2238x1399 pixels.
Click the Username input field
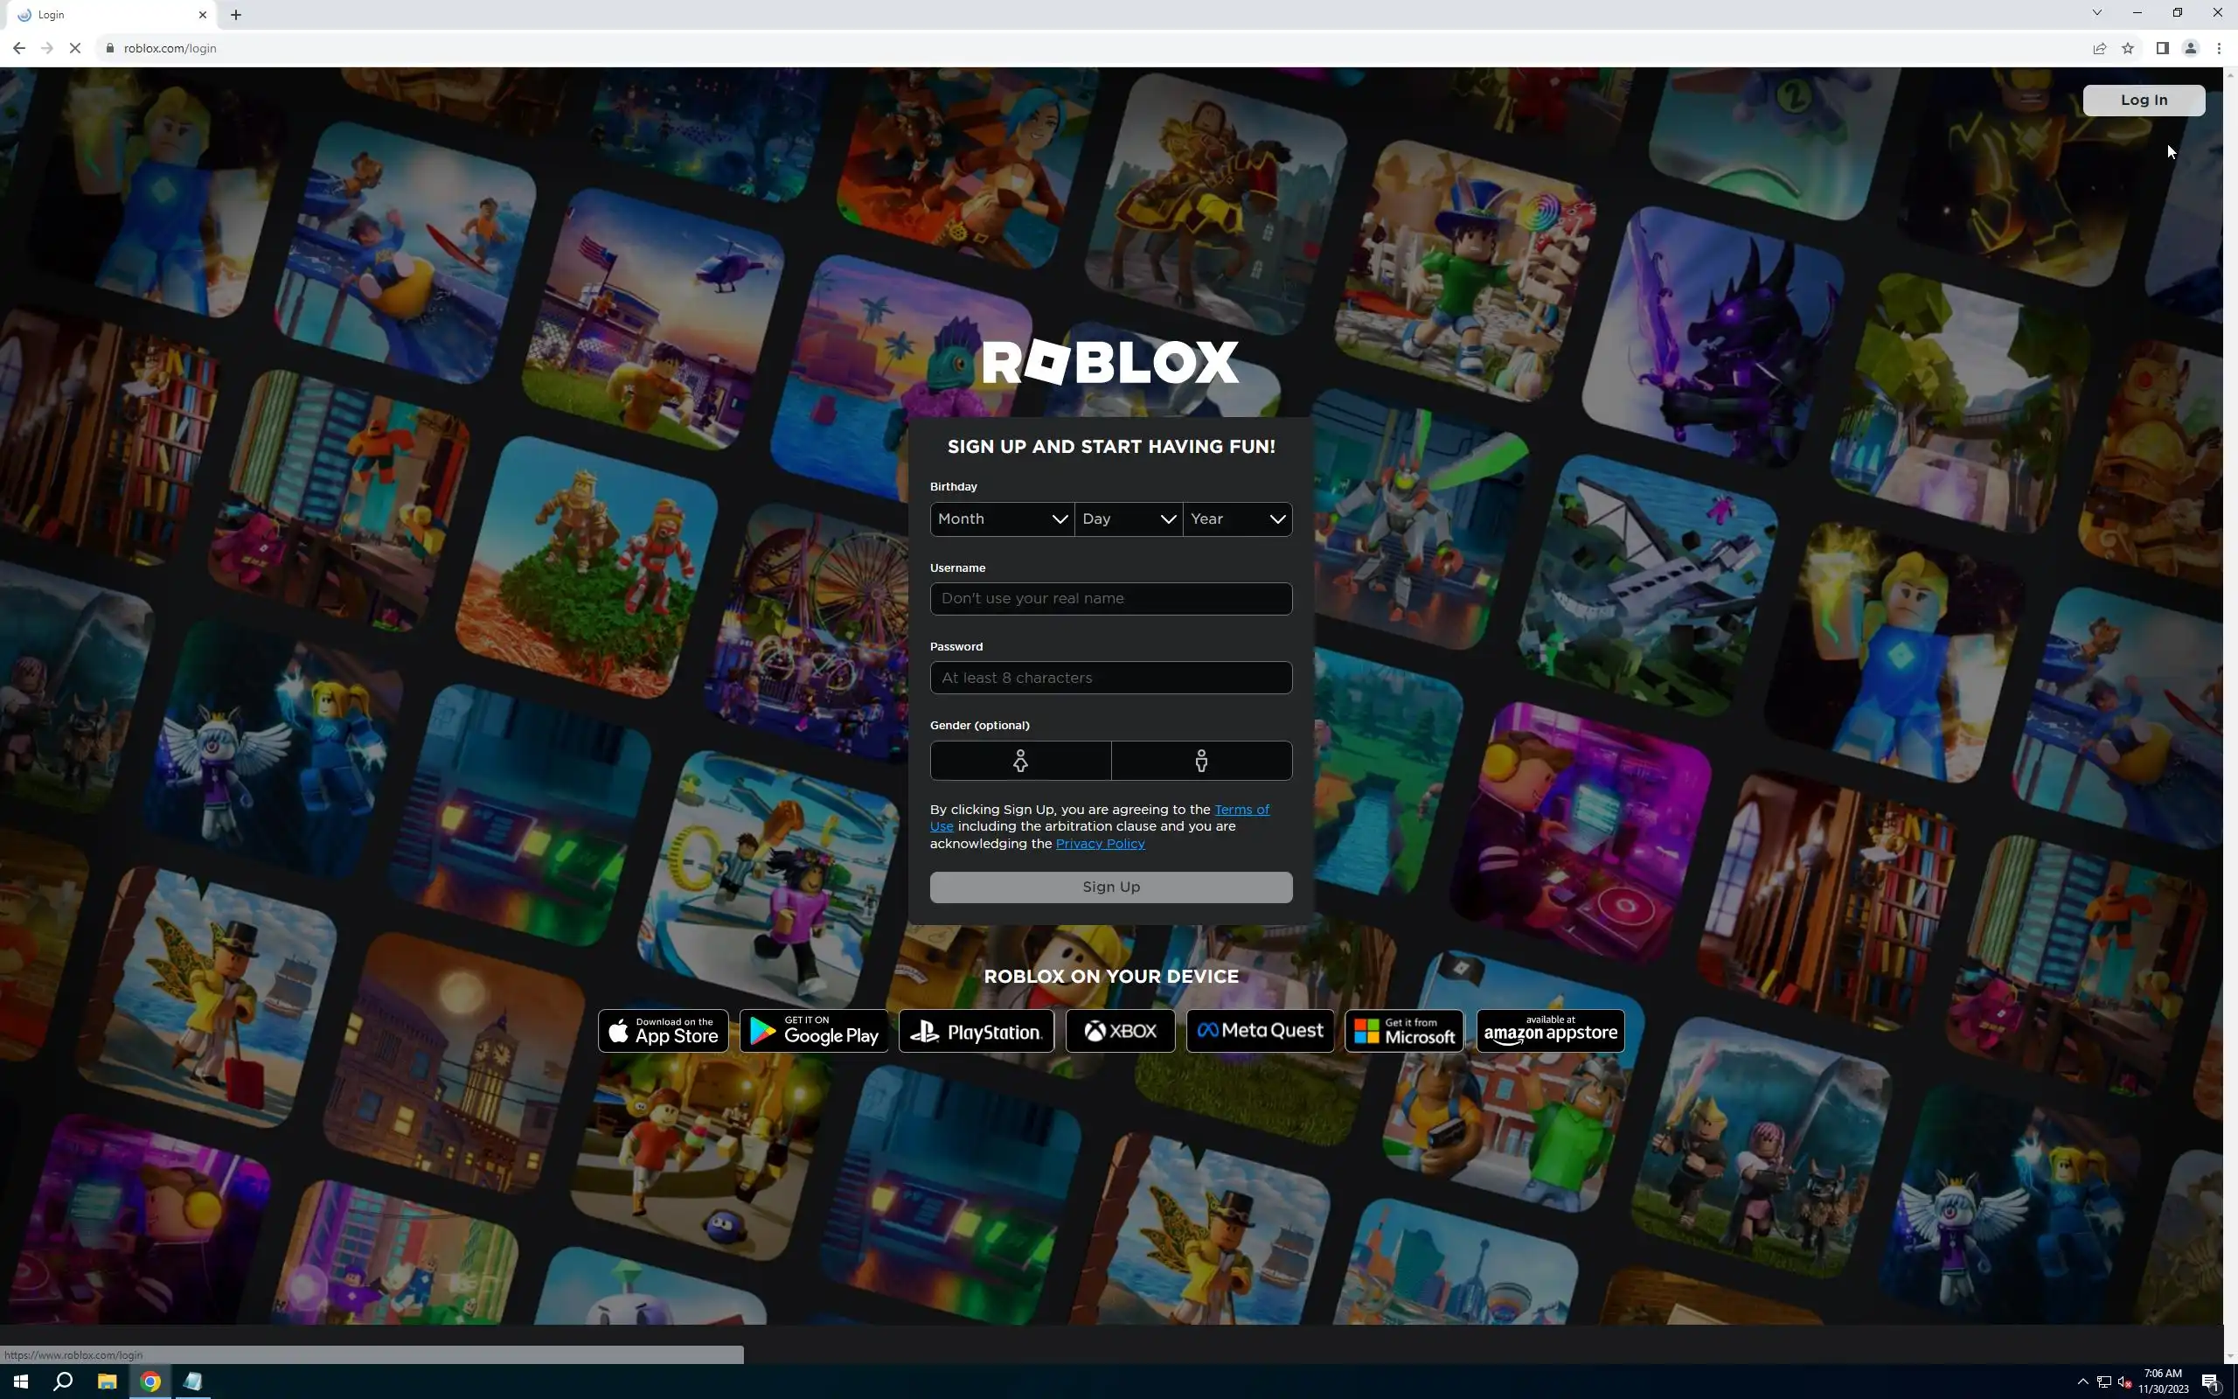click(x=1110, y=599)
